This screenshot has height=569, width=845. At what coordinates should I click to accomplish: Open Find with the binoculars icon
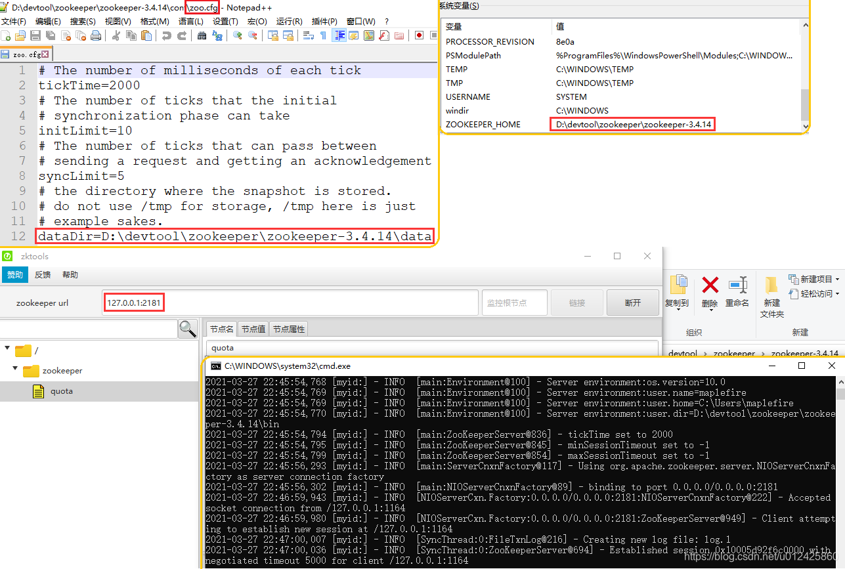click(202, 35)
